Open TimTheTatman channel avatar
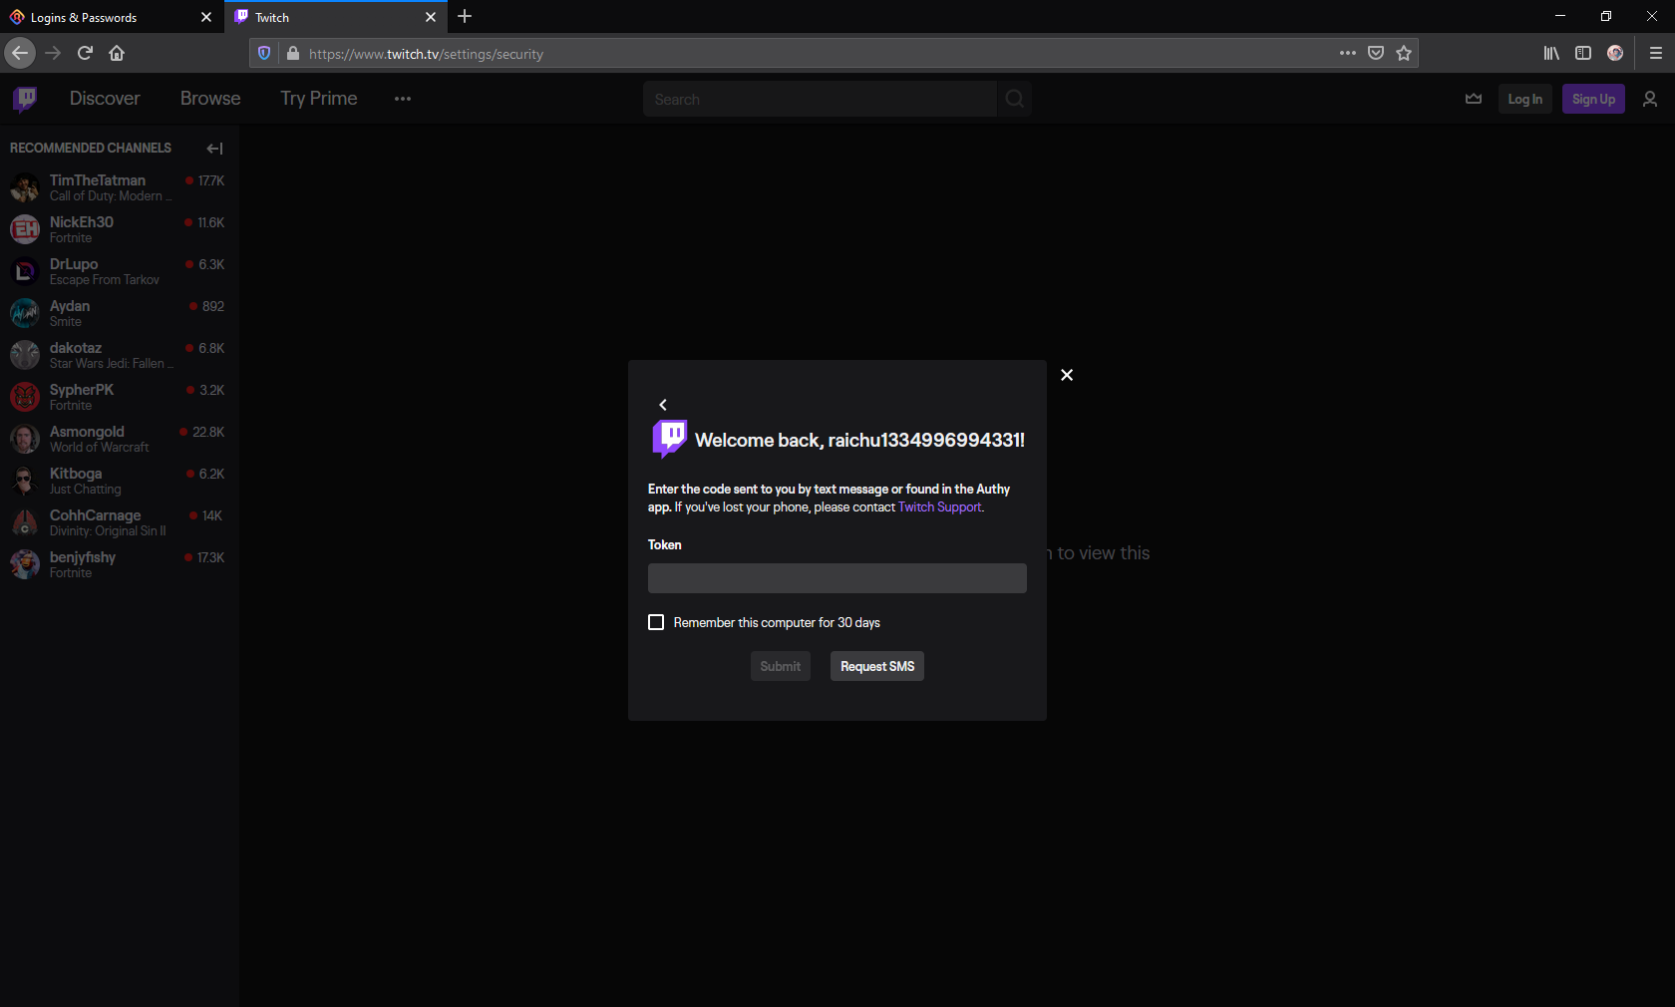Viewport: 1675px width, 1007px height. tap(25, 187)
